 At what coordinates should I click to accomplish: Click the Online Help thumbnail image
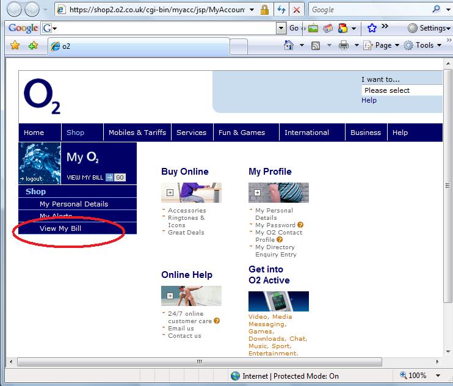click(x=191, y=296)
